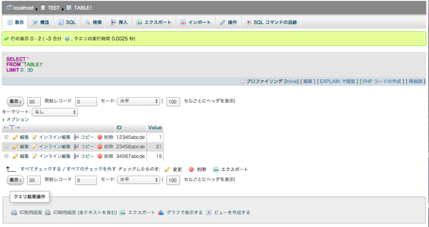
Task: Switch to the 構造 tab
Action: 41,22
